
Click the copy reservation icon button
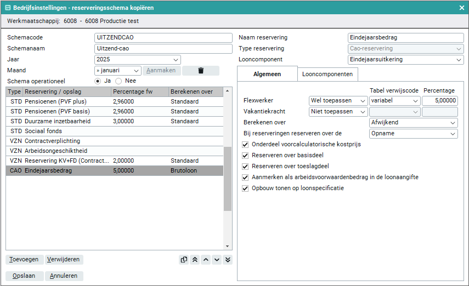click(184, 260)
